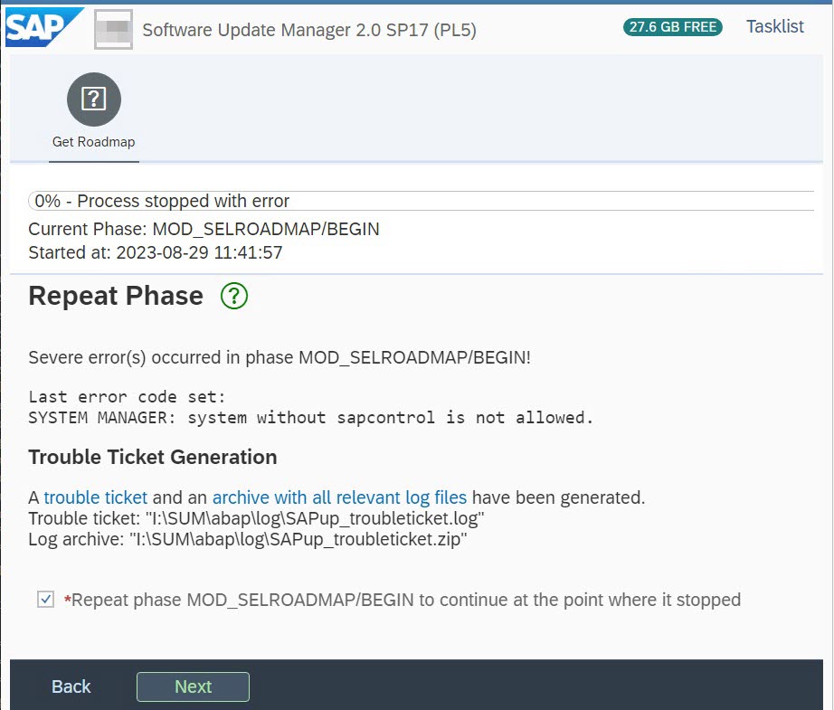The height and width of the screenshot is (710, 834).
Task: Open the Tasklist view
Action: click(774, 26)
